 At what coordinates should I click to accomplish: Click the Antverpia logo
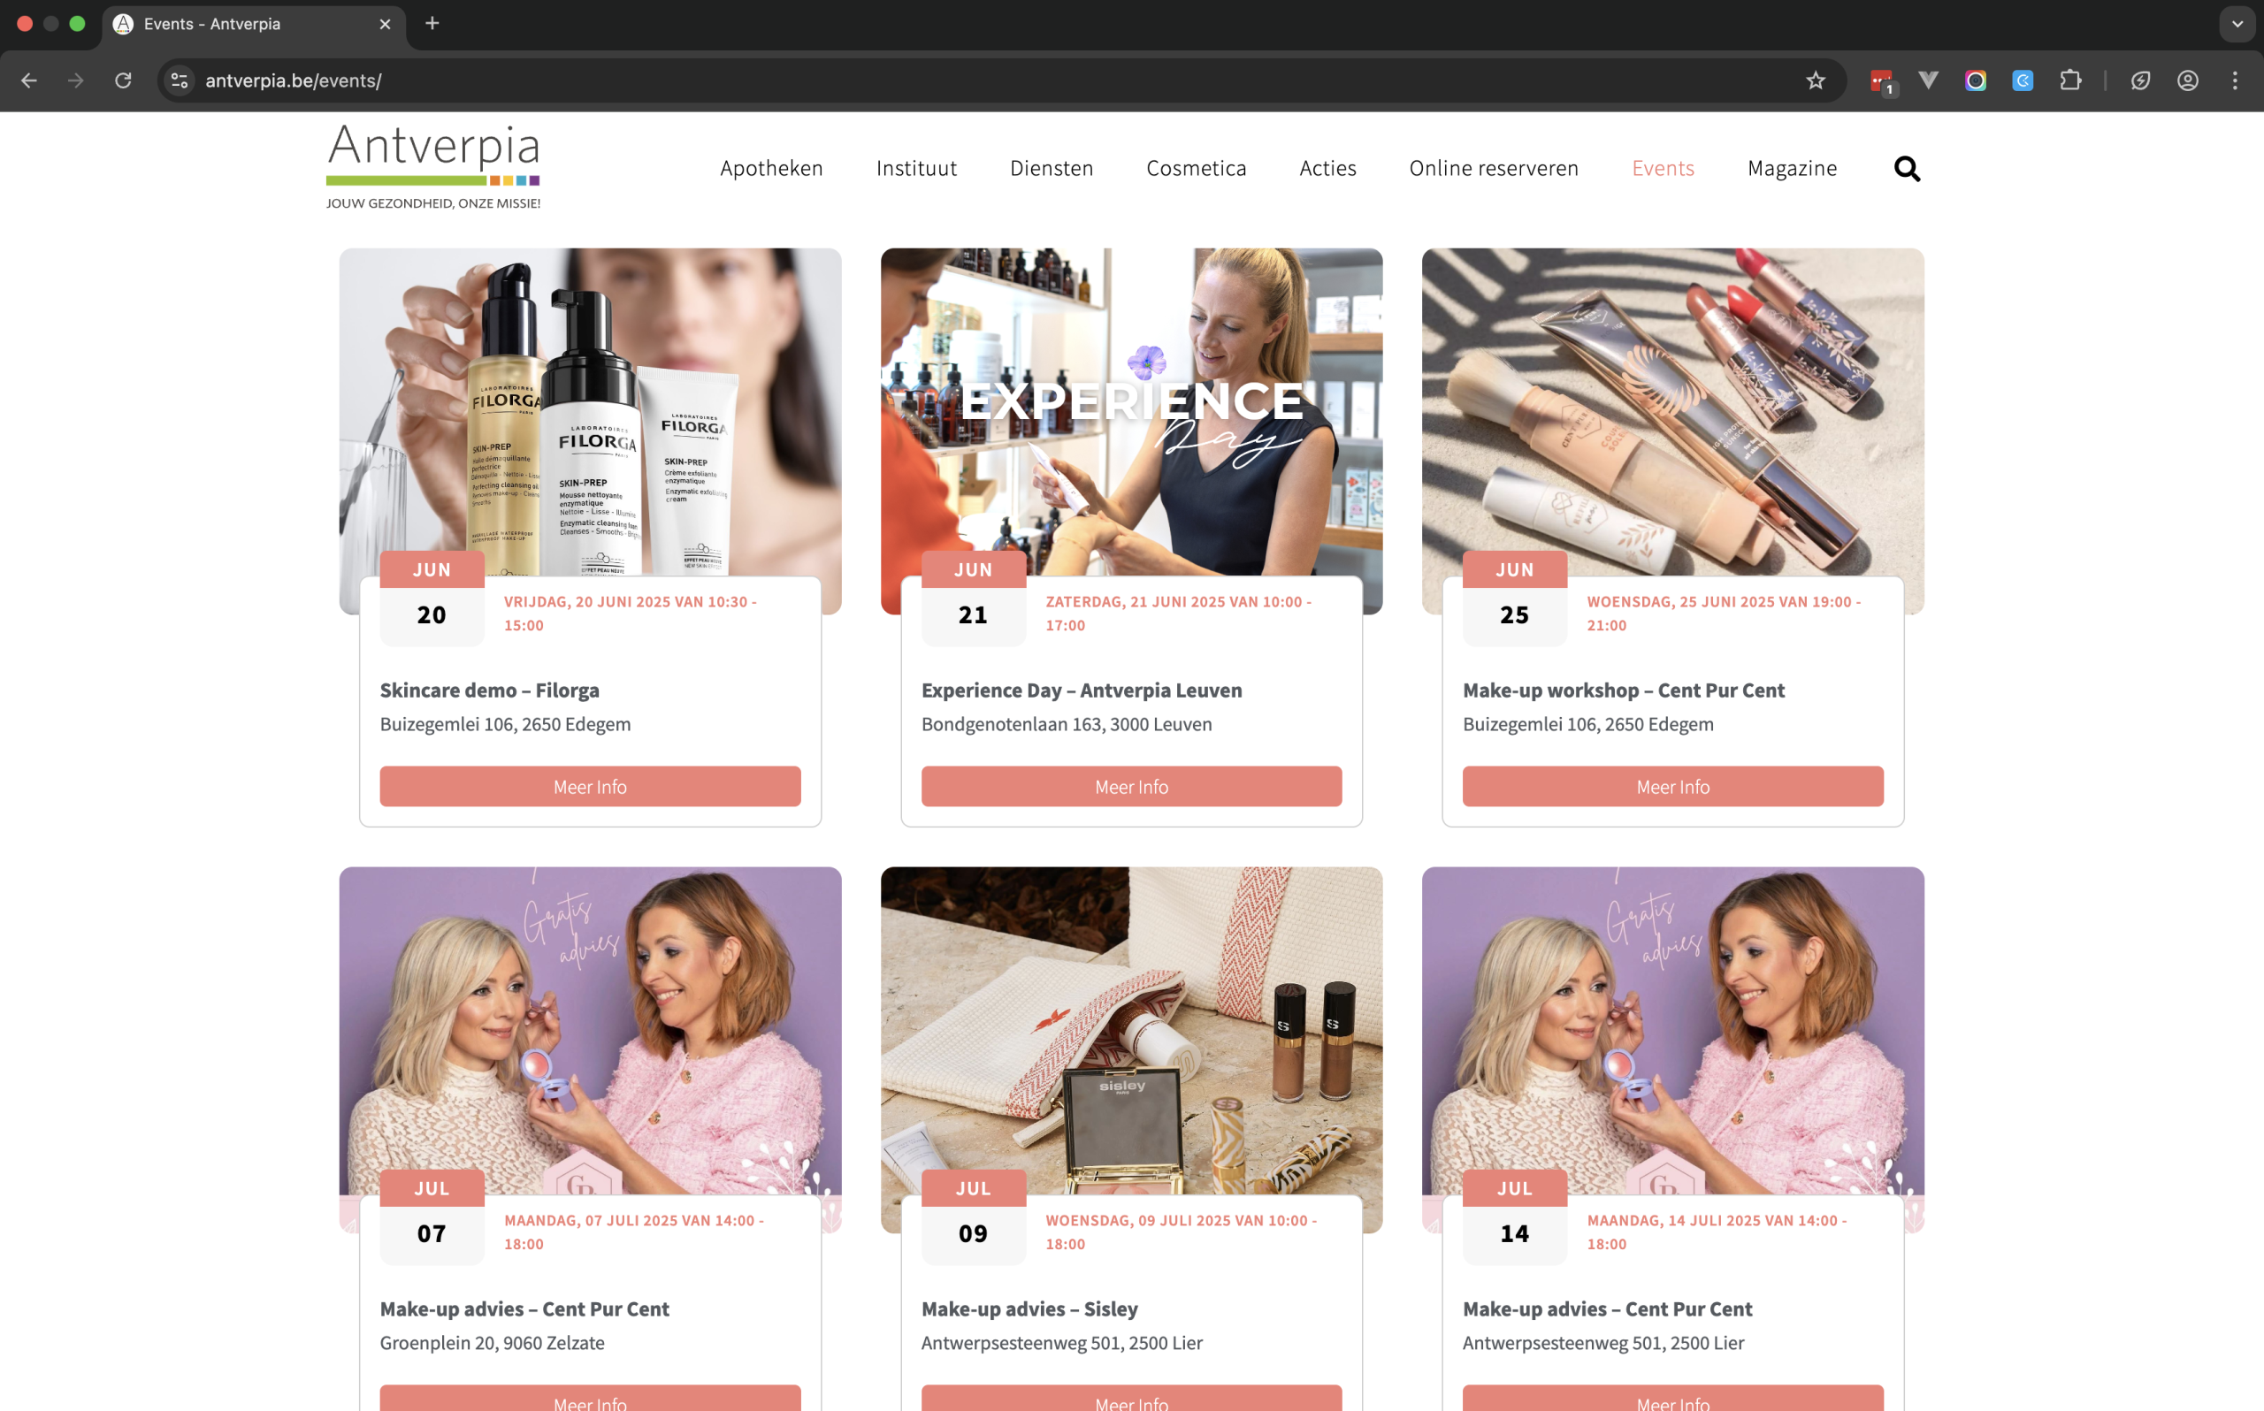coord(433,166)
